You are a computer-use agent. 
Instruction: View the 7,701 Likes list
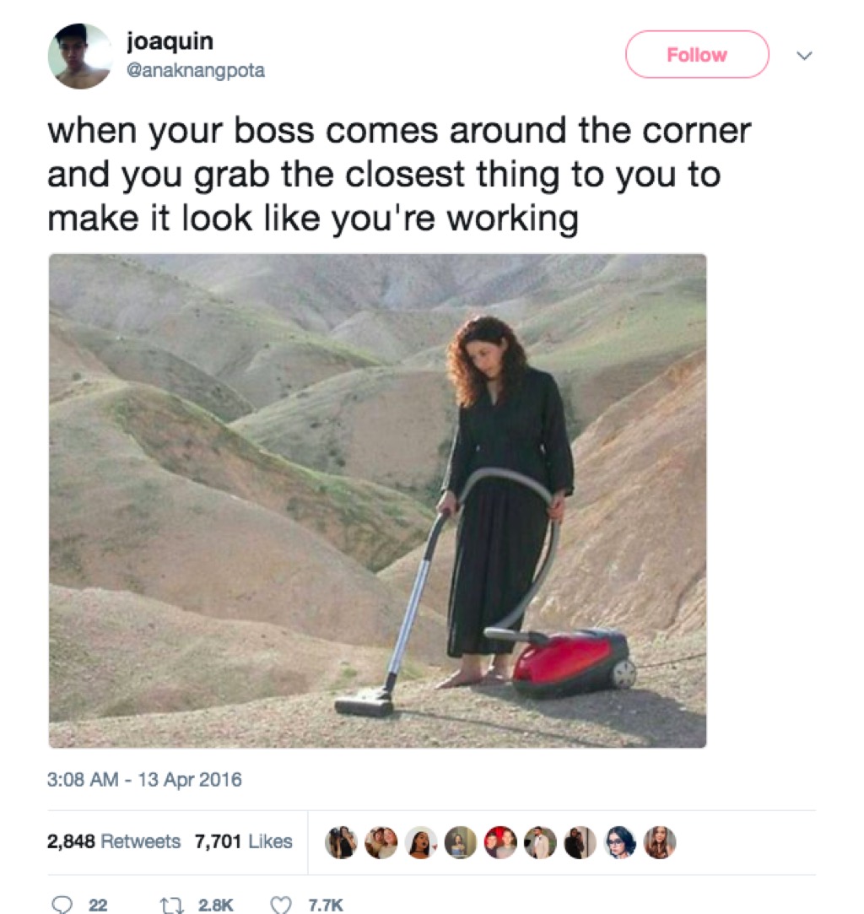(x=244, y=841)
